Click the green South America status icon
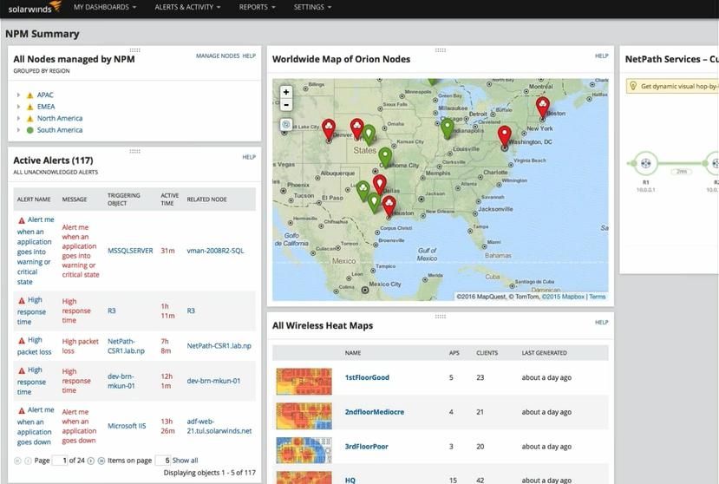719x484 pixels. pos(29,130)
